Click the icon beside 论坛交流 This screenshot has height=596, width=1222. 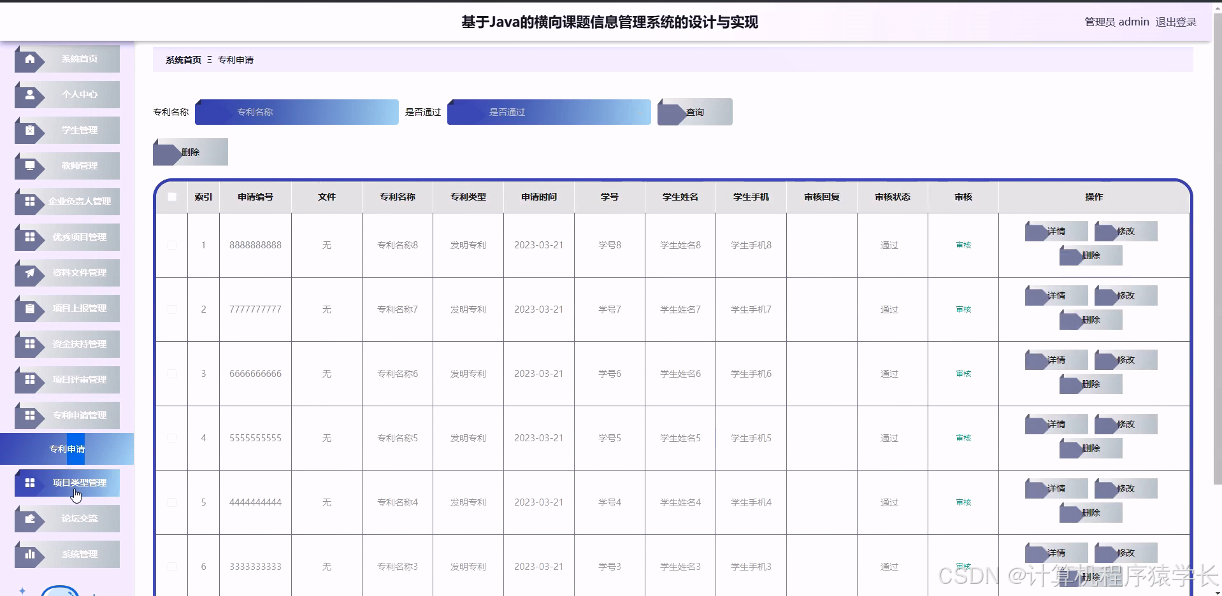[30, 518]
